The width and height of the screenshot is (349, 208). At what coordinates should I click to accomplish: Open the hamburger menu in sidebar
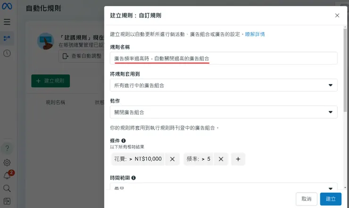7,22
